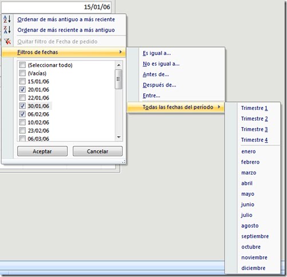This screenshot has height=277, width=287.
Task: Choose the 'No es igual a...' filter
Action: (161, 64)
